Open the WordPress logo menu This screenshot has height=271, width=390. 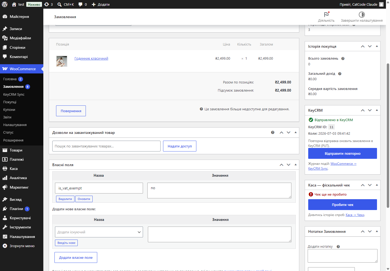pos(5,4)
